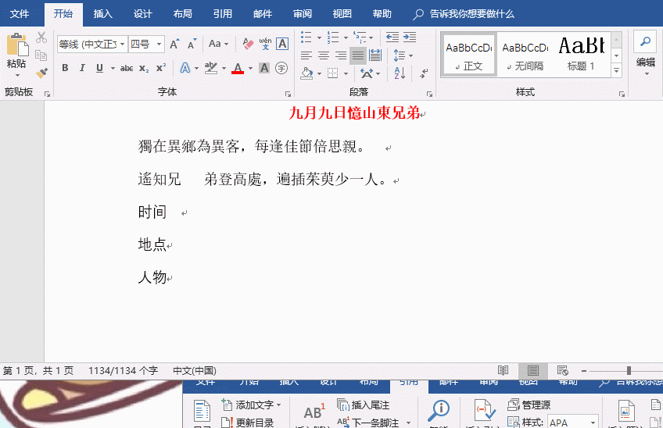Switch to the 审阅 tab
Viewport: 663px width, 428px height.
(303, 14)
